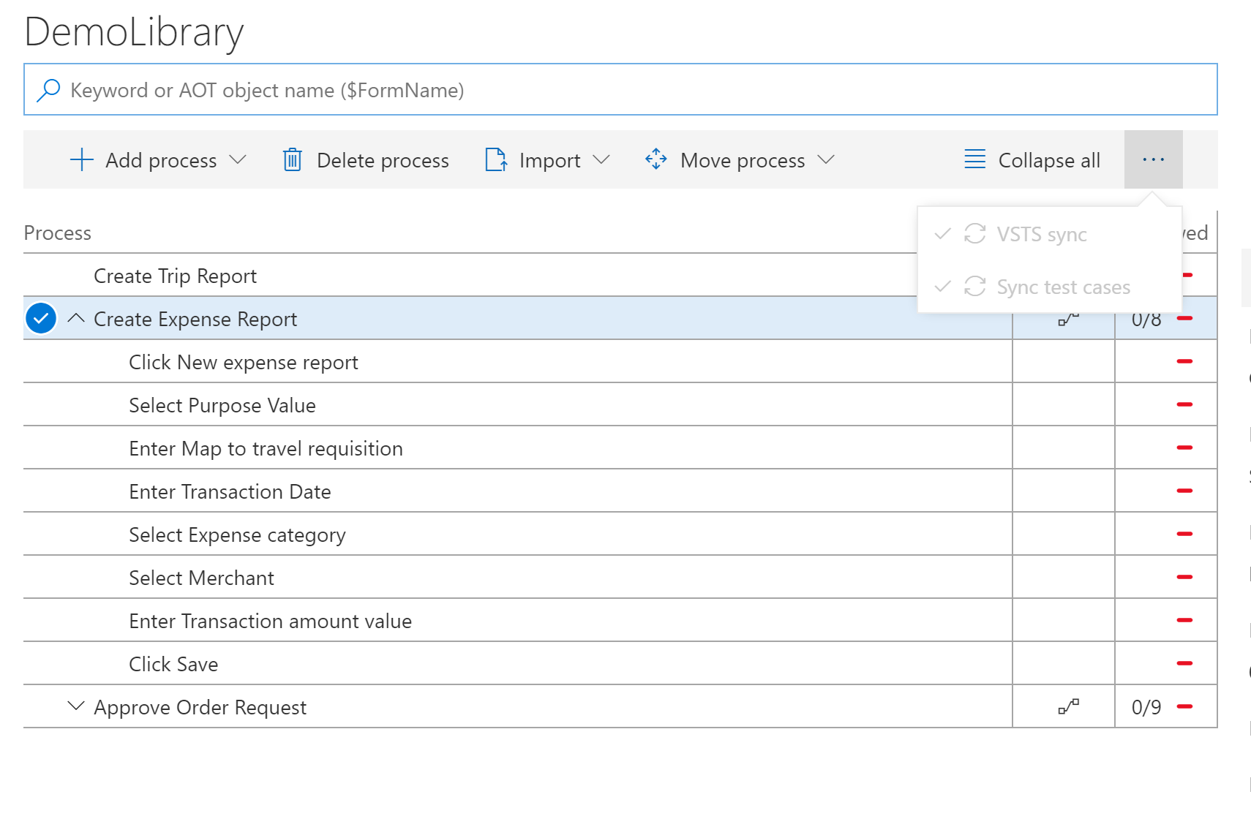Open the Import dropdown chevron
This screenshot has width=1251, height=827.
coord(601,159)
